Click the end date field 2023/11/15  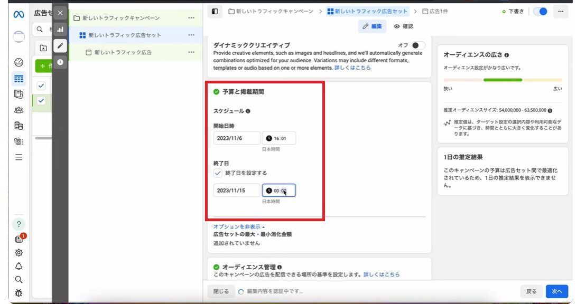click(237, 191)
